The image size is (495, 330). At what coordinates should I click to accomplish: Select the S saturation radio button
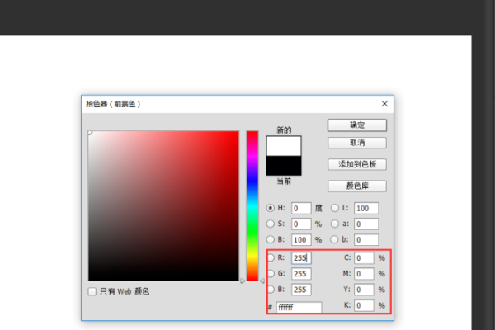pyautogui.click(x=271, y=224)
